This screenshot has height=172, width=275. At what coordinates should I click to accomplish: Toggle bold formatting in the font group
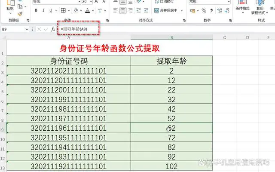(x=37, y=11)
